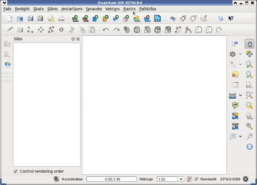Open the Rediģēt menu
Viewport: 257px width, 185px height.
coord(22,9)
